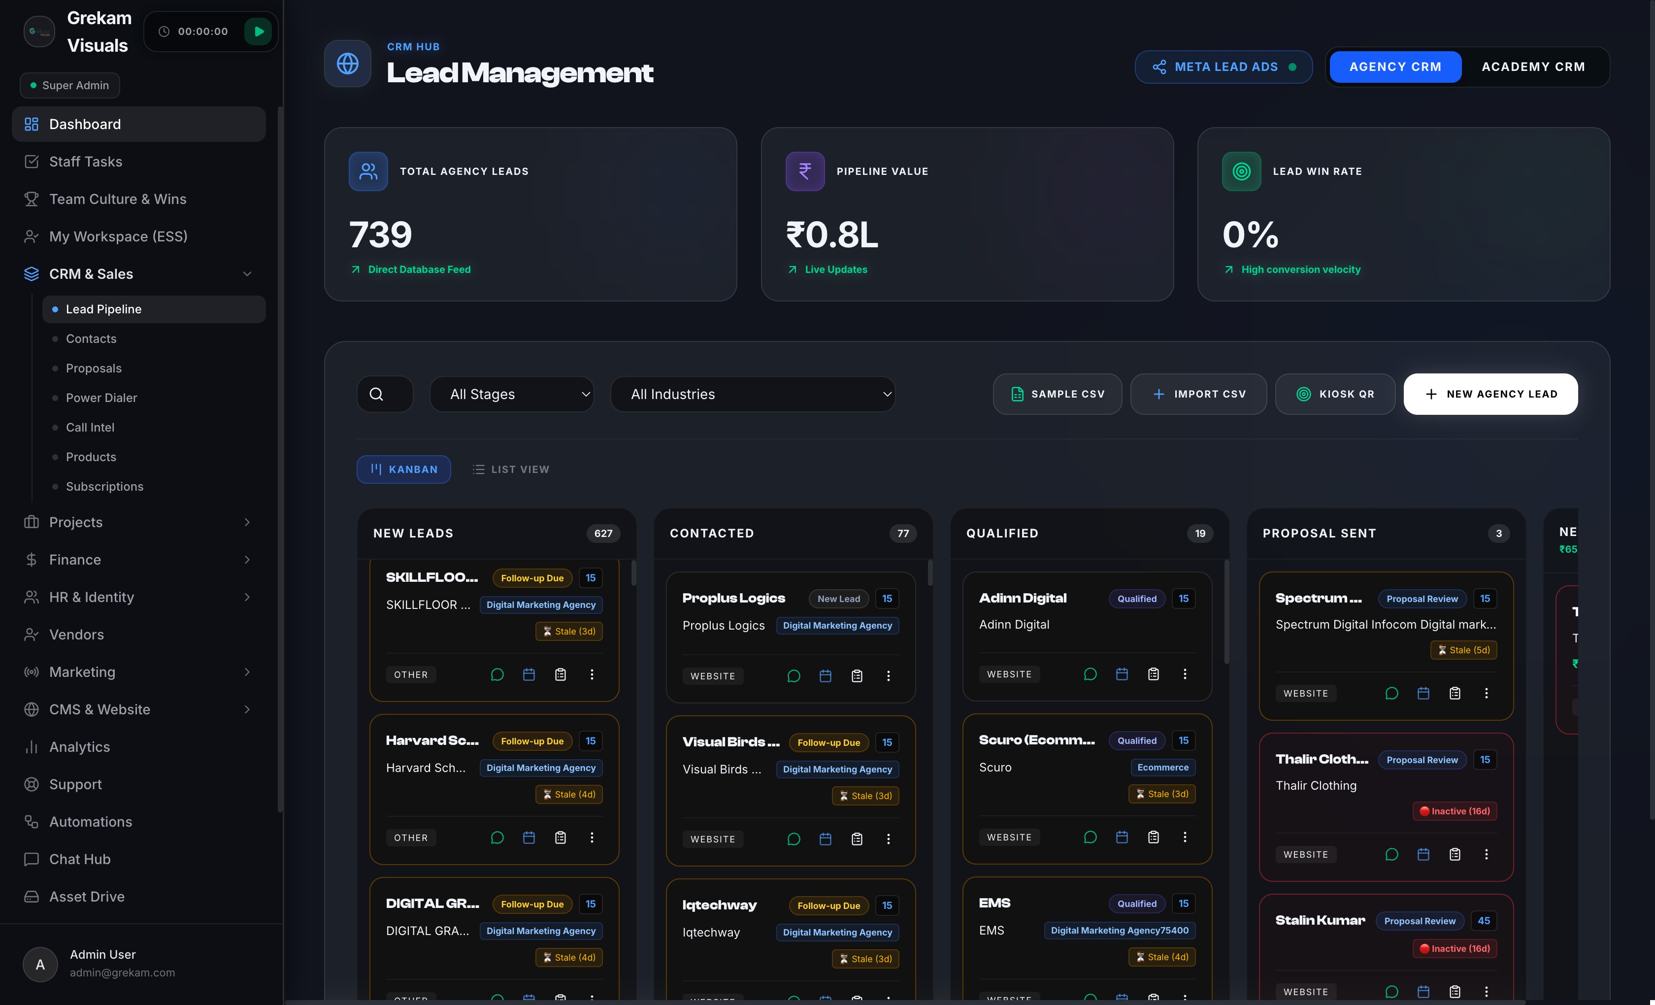Click New Agency Lead button
Image resolution: width=1655 pixels, height=1005 pixels.
tap(1490, 394)
